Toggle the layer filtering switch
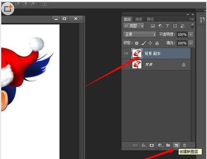Image resolution: width=207 pixels, height=159 pixels. [x=192, y=26]
